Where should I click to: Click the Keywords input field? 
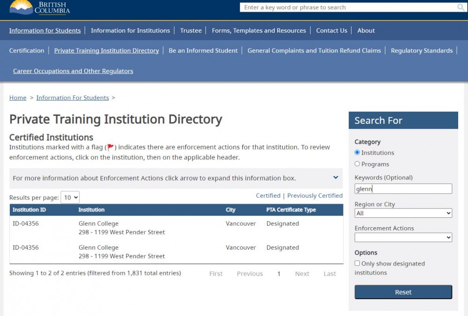tap(403, 189)
